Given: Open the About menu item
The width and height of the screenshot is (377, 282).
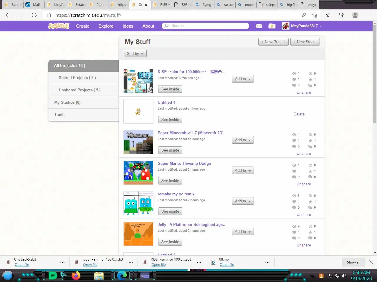Looking at the screenshot, I should point(148,26).
